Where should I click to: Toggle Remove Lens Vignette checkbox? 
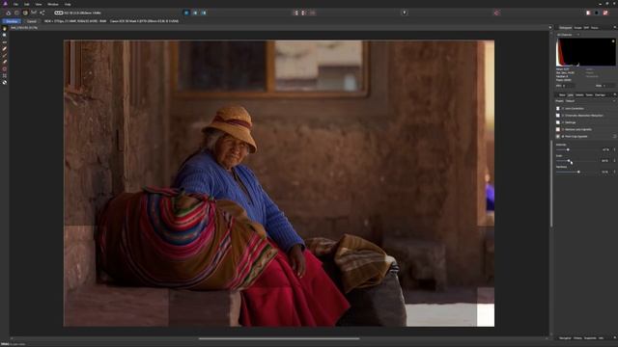(x=558, y=129)
